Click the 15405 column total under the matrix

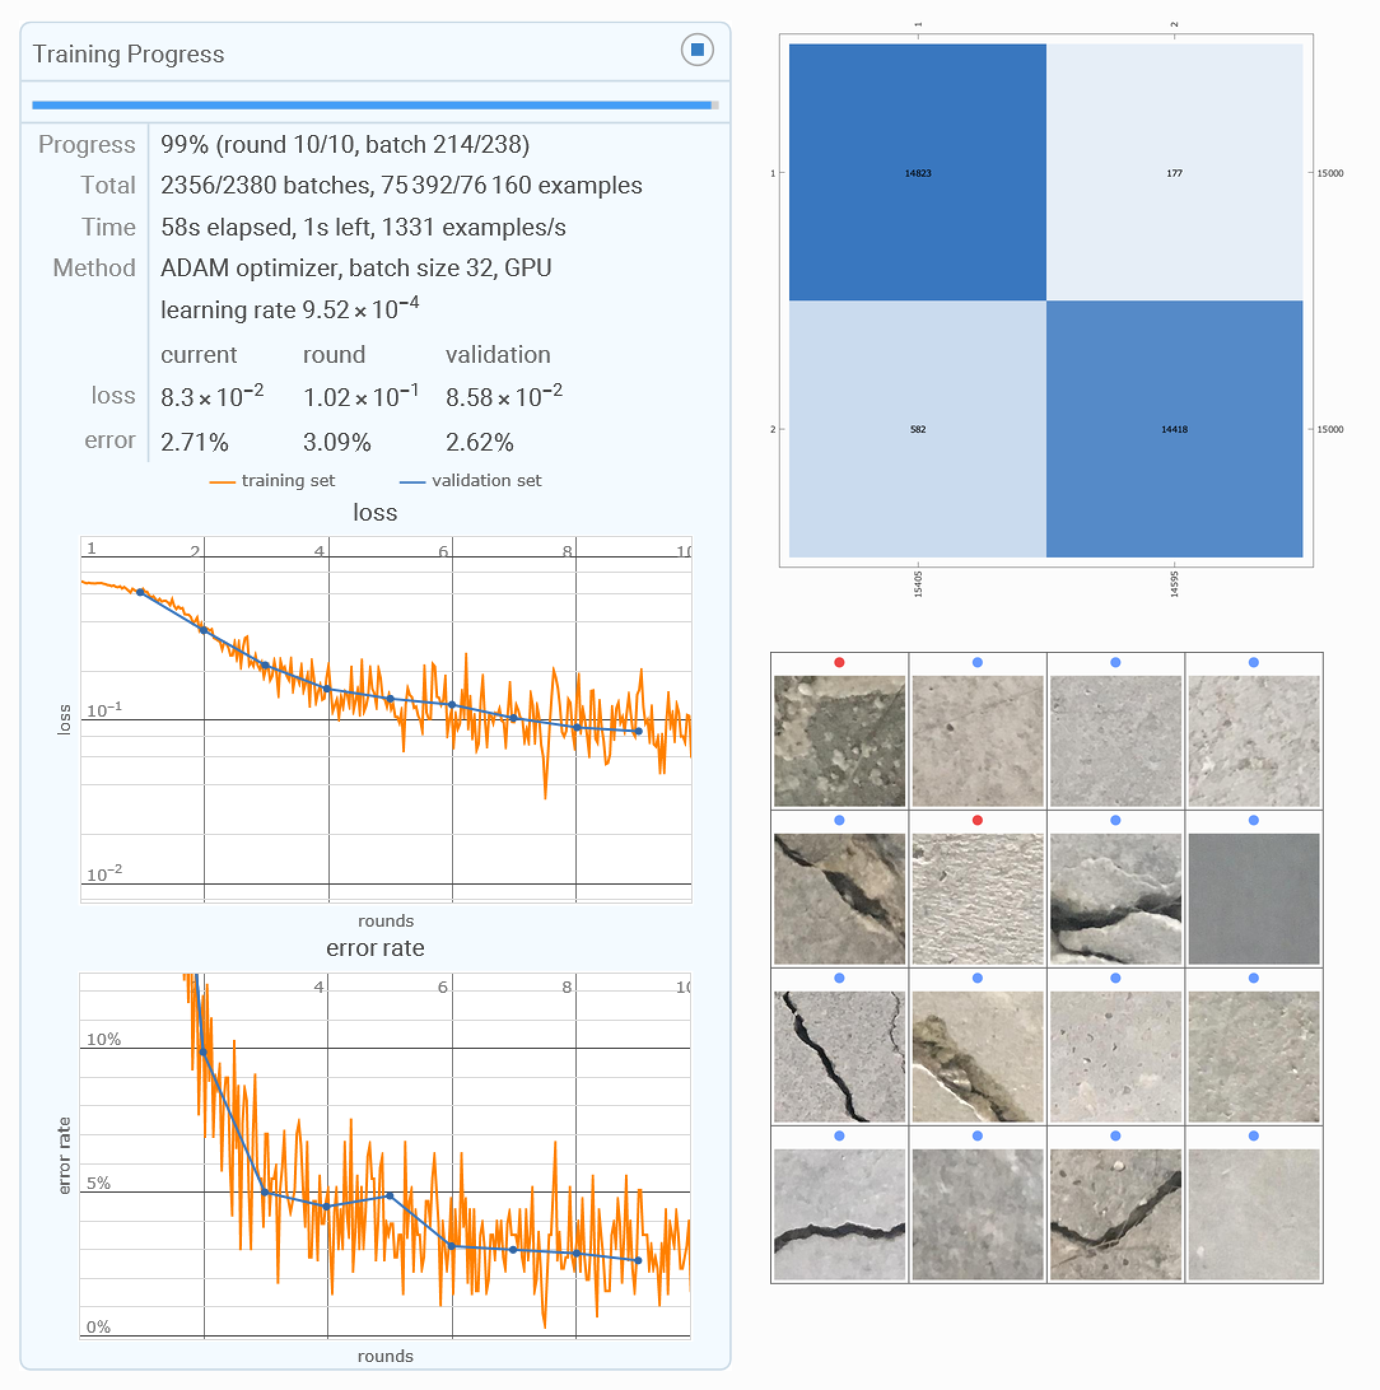coord(917,584)
